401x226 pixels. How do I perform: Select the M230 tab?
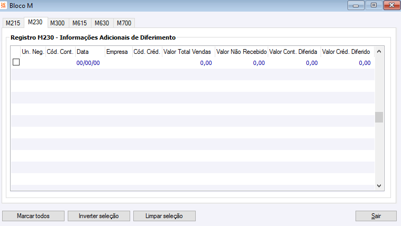tap(35, 22)
